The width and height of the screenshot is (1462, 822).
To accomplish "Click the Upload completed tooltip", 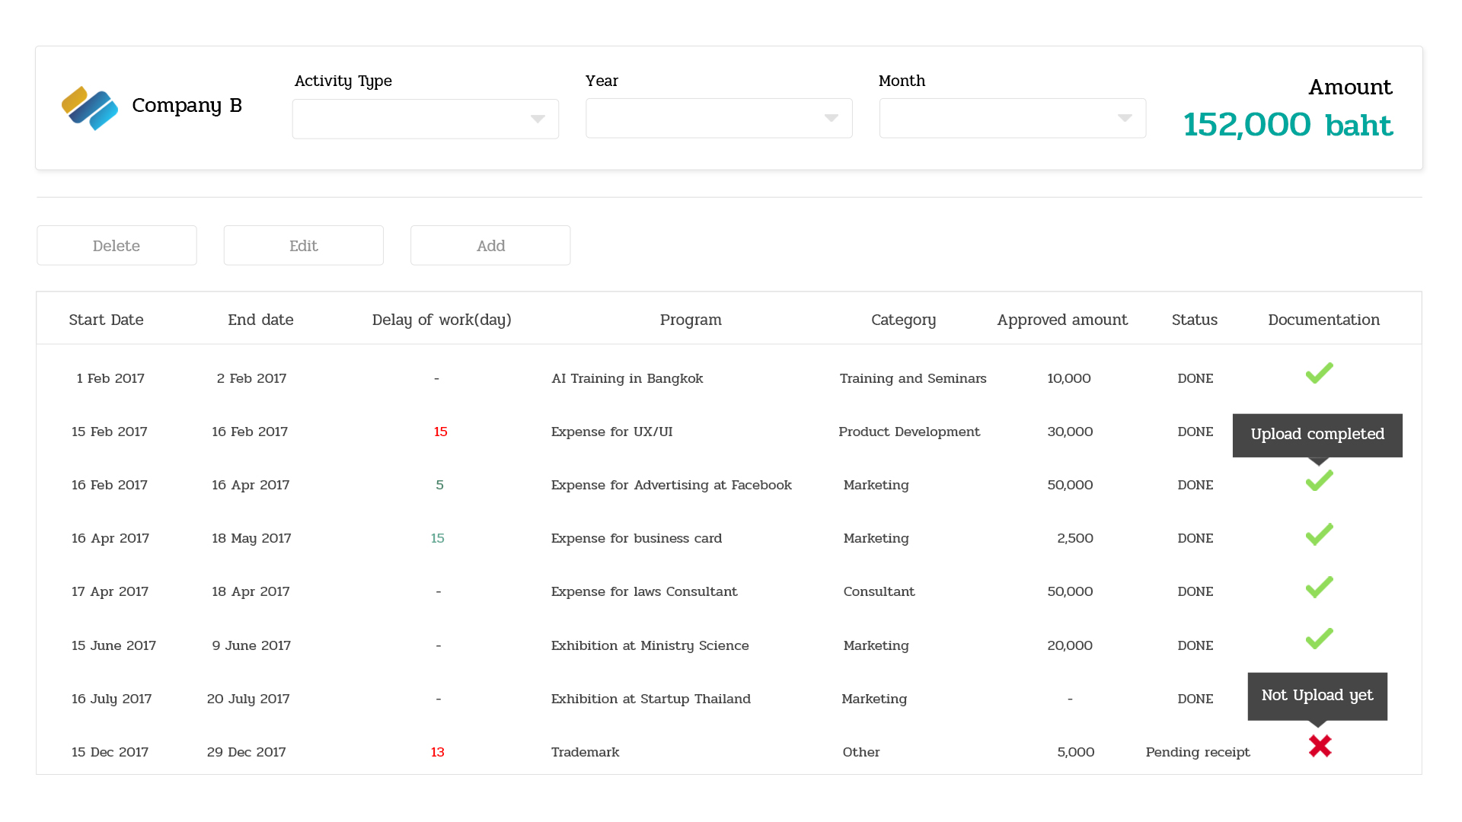I will (x=1317, y=435).
